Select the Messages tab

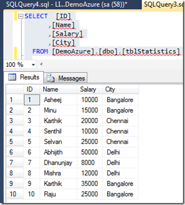click(66, 78)
